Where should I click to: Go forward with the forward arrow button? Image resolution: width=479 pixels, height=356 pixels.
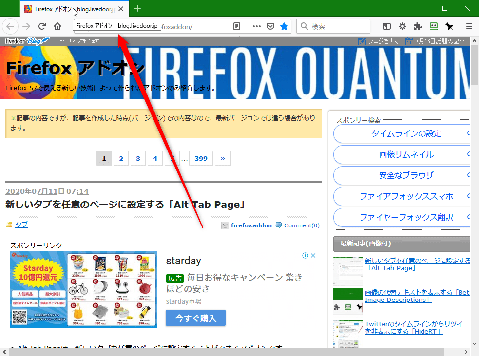coord(26,26)
